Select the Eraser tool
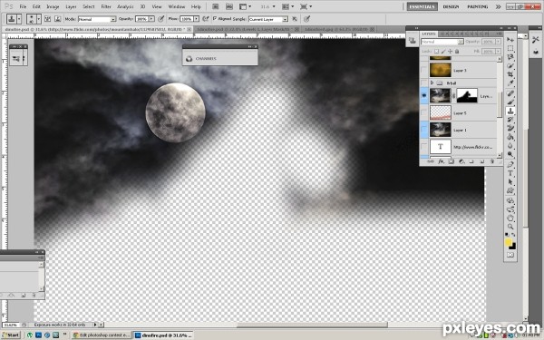544x340 pixels. click(510, 129)
